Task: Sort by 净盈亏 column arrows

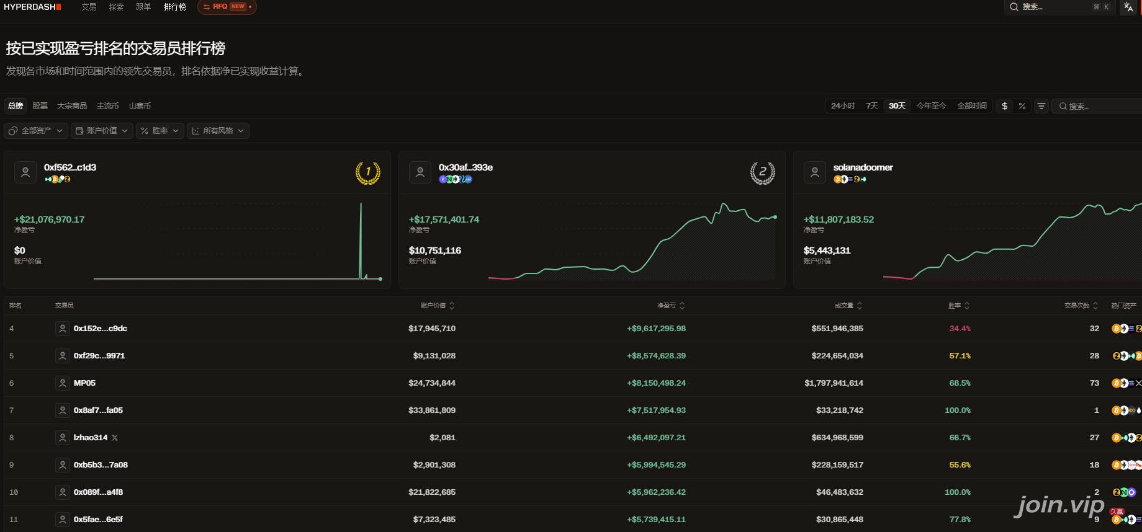Action: [x=682, y=306]
